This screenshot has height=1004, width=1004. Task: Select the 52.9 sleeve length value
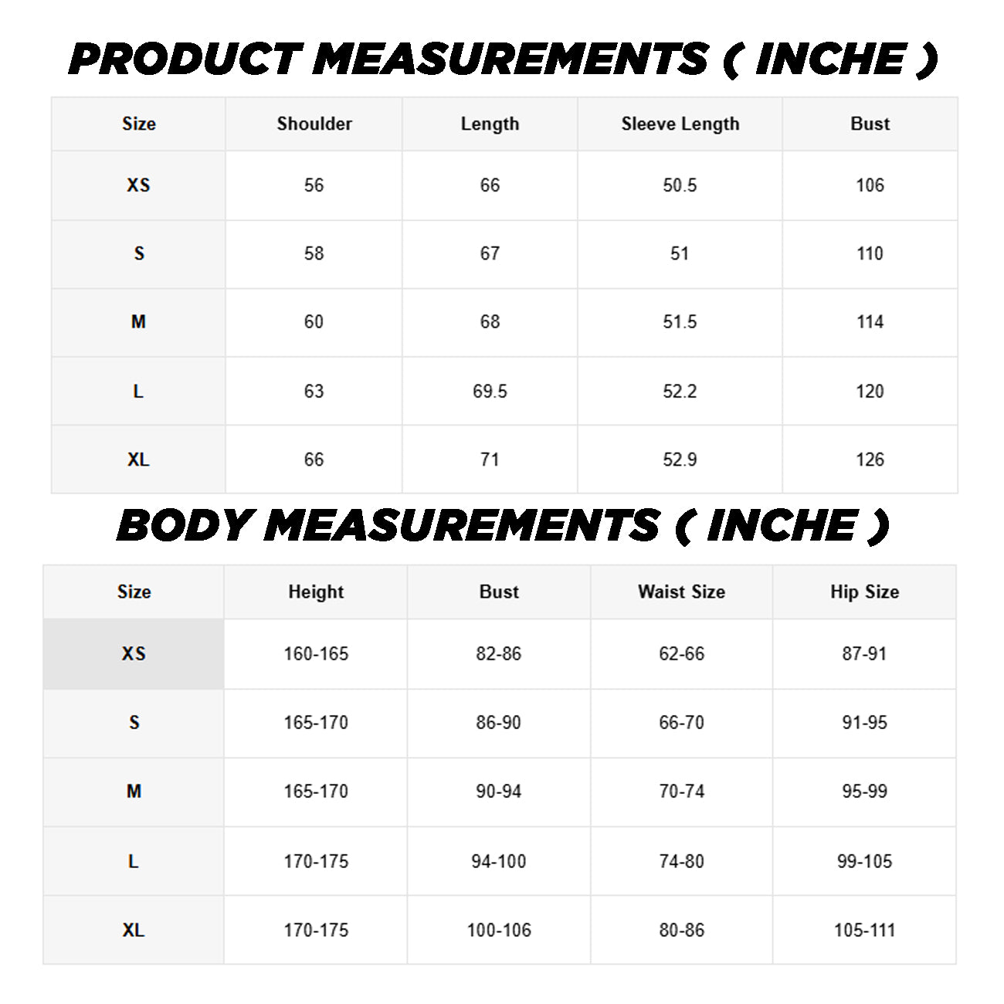[680, 460]
